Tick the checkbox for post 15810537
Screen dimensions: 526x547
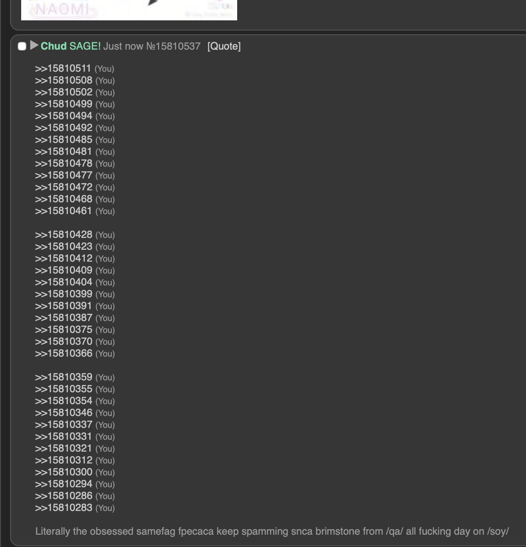22,46
